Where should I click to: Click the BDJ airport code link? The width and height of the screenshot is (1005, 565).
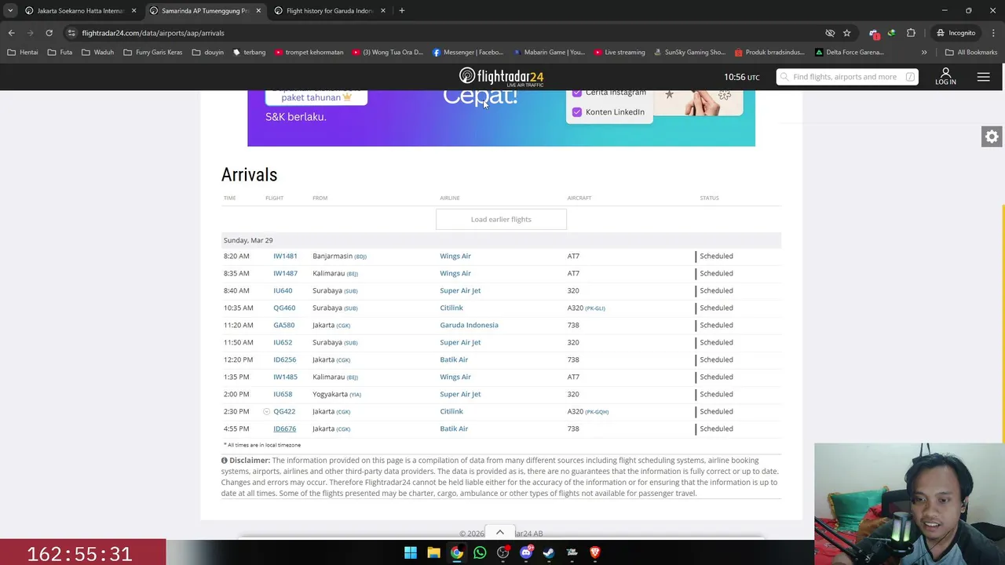tap(360, 257)
